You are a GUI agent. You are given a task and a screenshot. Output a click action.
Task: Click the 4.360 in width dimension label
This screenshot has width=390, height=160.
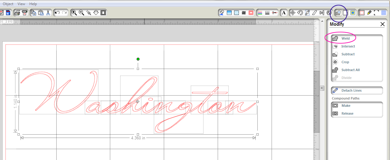tap(138, 138)
